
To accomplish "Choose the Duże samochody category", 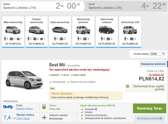I will click(x=60, y=32).
